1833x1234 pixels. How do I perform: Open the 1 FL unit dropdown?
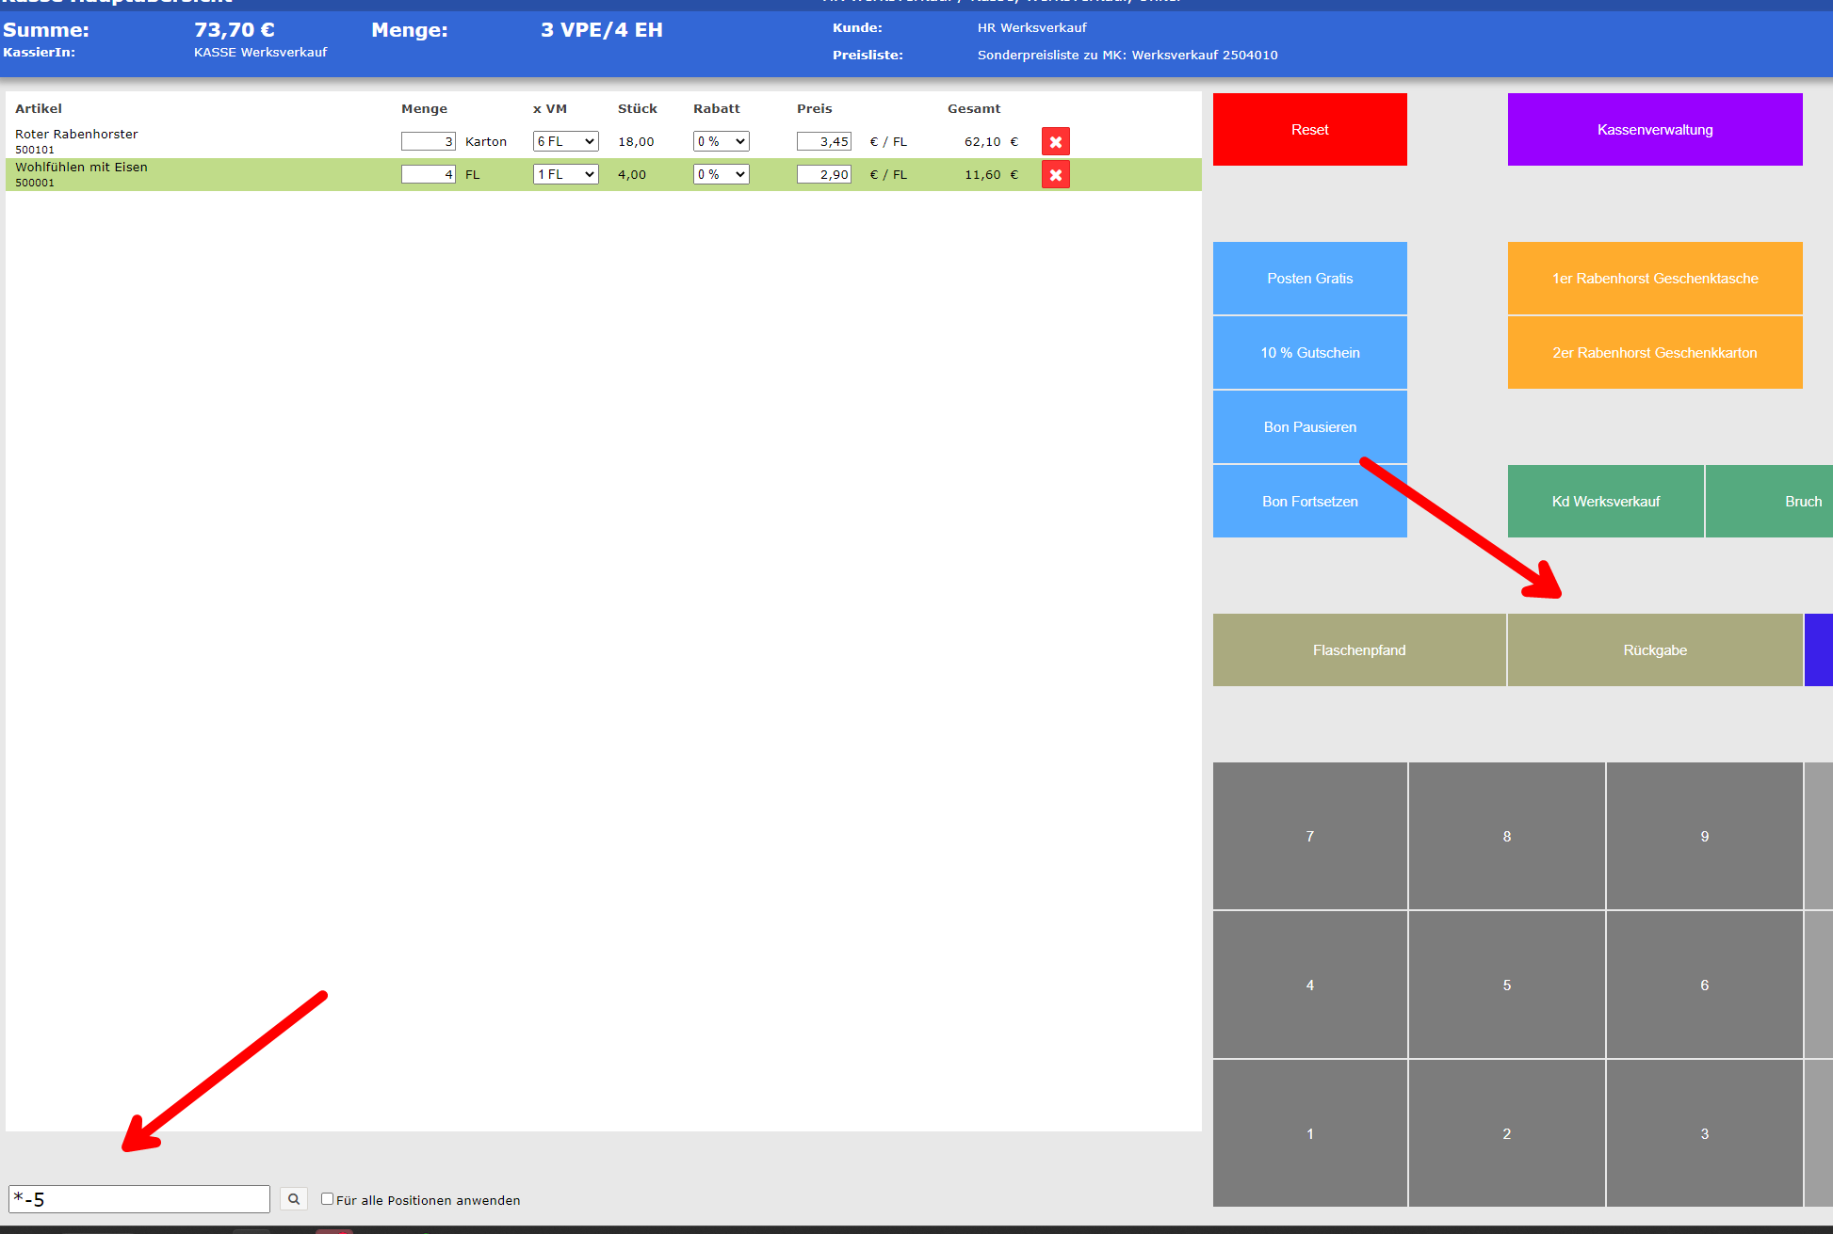565,175
